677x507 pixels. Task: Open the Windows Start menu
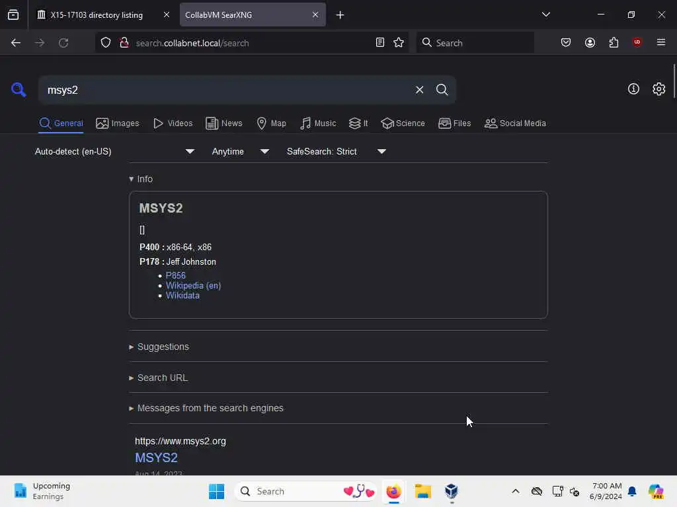(216, 491)
